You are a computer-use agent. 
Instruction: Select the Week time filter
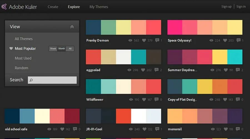(53, 49)
